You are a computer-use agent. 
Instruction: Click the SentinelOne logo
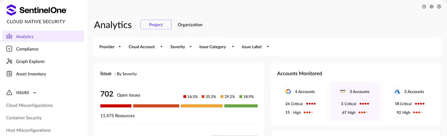pos(36,10)
